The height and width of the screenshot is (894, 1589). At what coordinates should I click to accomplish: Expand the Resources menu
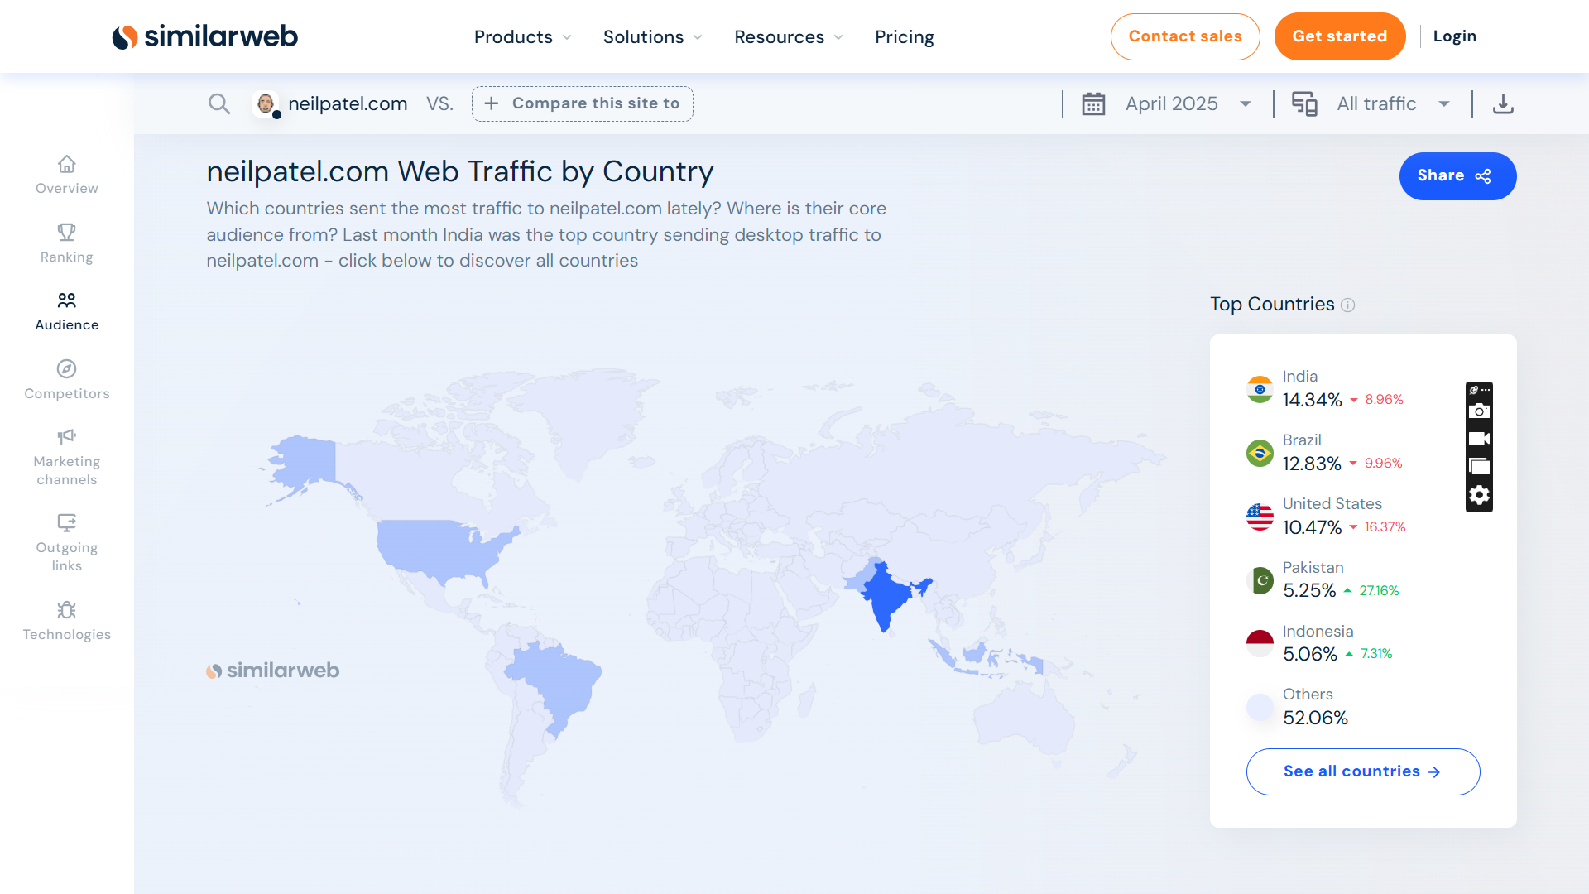(x=789, y=37)
